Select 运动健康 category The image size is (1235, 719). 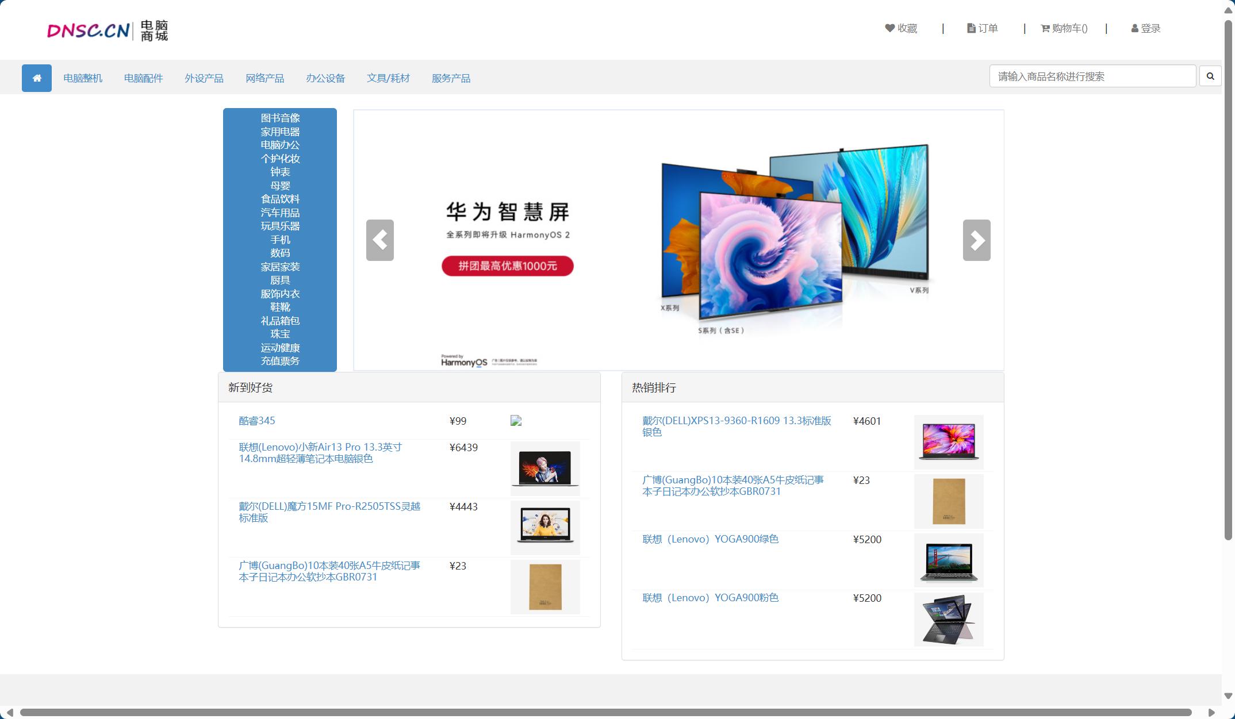point(280,348)
